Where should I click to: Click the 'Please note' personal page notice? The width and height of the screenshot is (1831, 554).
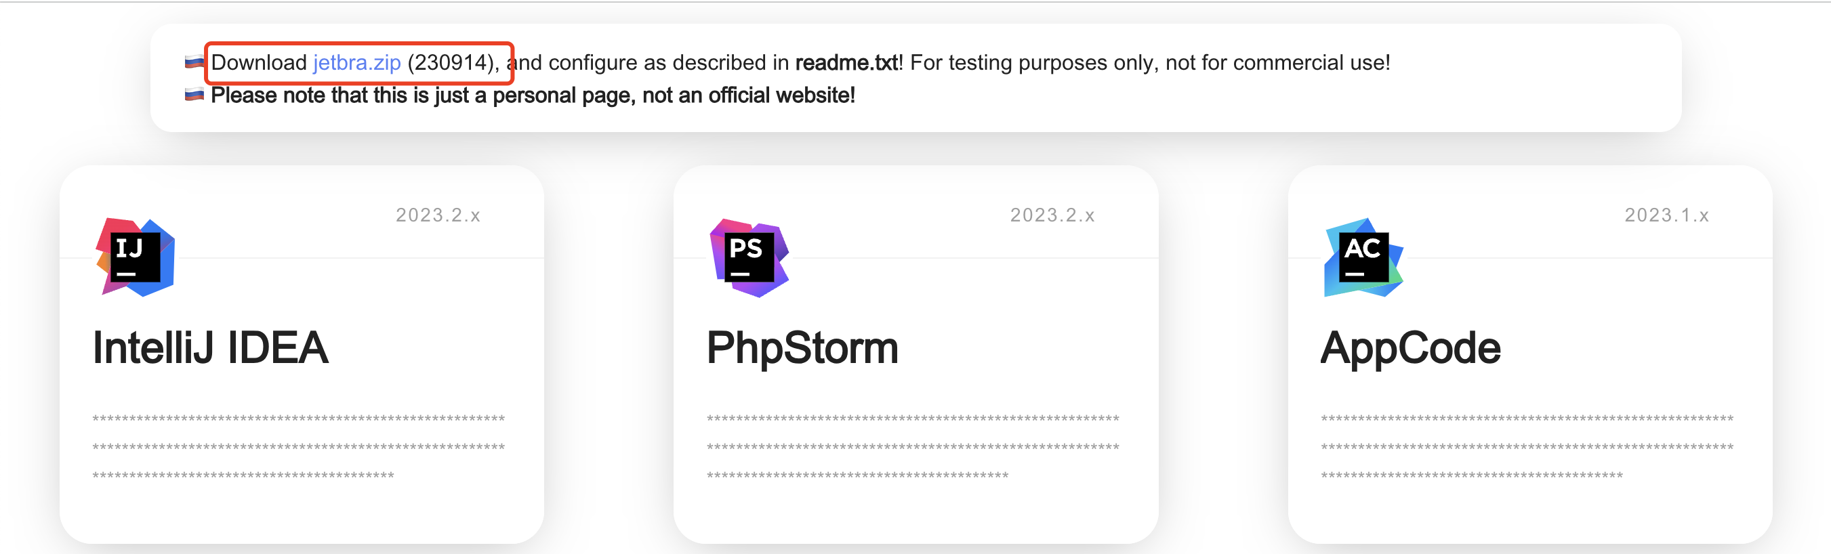pos(533,95)
